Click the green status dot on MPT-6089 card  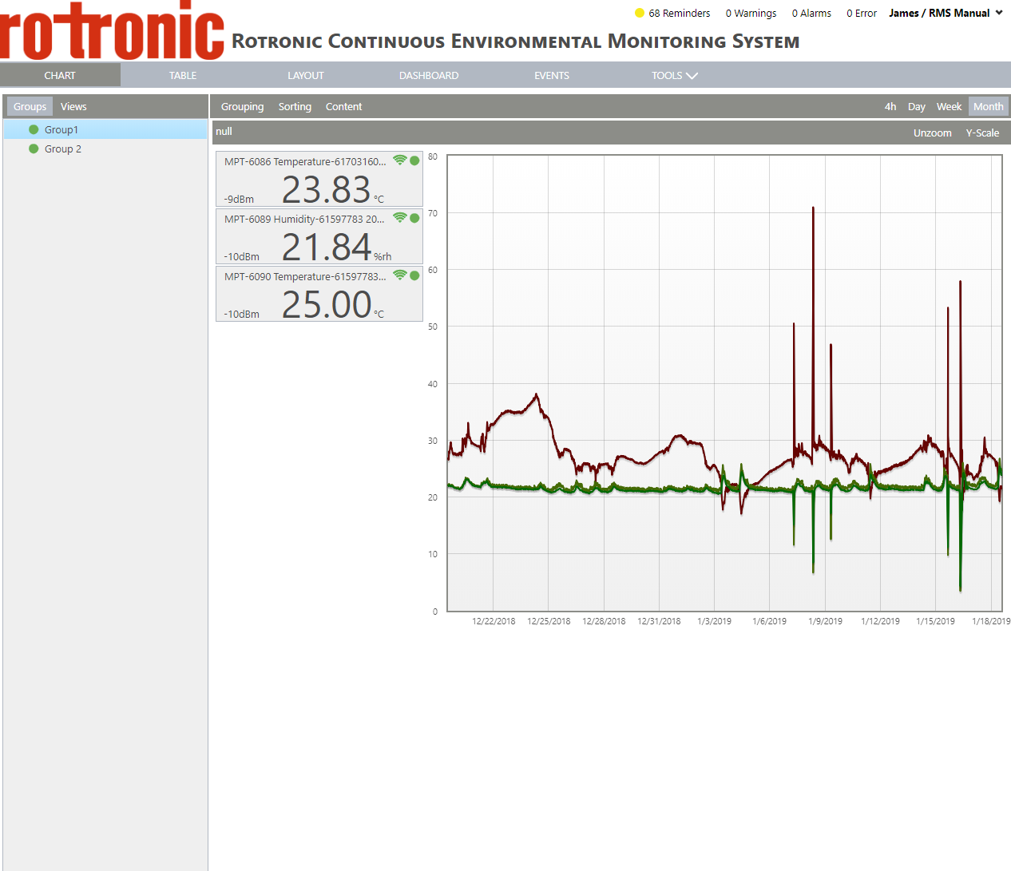pos(414,218)
